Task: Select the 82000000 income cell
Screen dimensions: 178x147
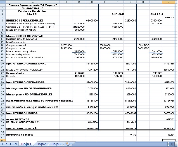Action: coord(92,21)
